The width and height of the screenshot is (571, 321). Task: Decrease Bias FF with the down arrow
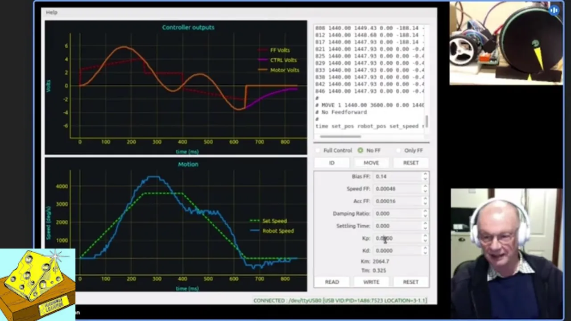click(x=425, y=179)
